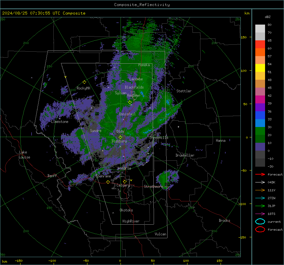This screenshot has height=265, width=284.
Task: Click the Drumheller town label
Action: 185,155
